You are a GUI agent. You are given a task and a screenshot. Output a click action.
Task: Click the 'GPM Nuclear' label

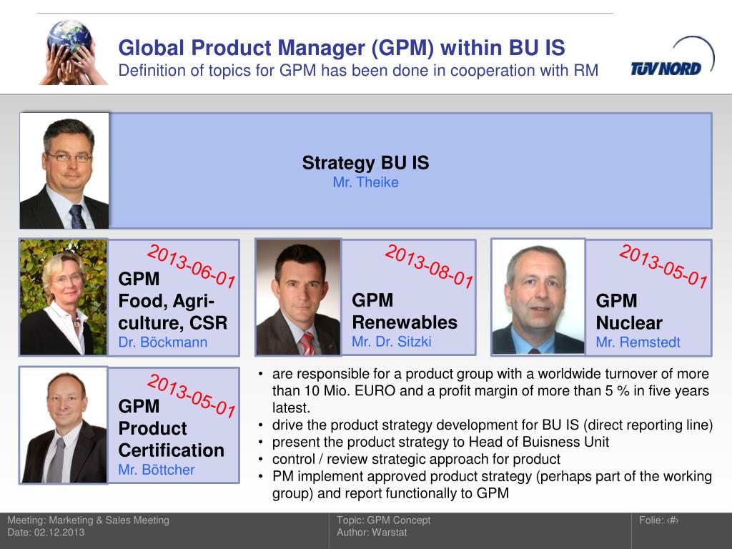629,312
